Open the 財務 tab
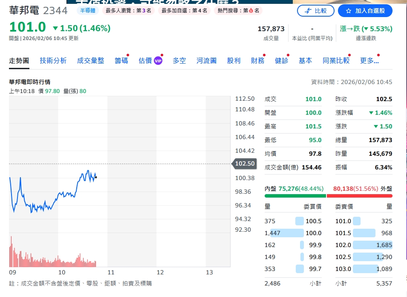The image size is (407, 297). [257, 61]
